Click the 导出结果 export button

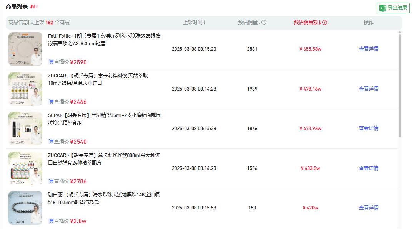coord(393,8)
